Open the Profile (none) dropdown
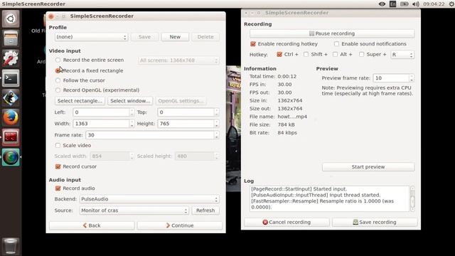 coord(91,37)
